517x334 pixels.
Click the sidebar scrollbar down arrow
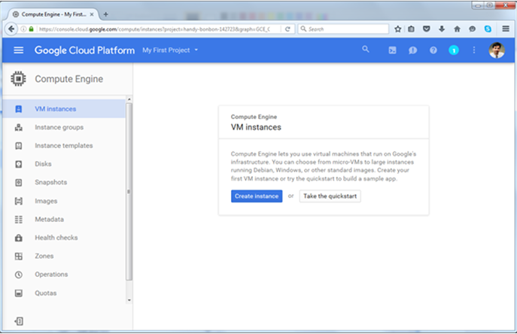[x=129, y=300]
